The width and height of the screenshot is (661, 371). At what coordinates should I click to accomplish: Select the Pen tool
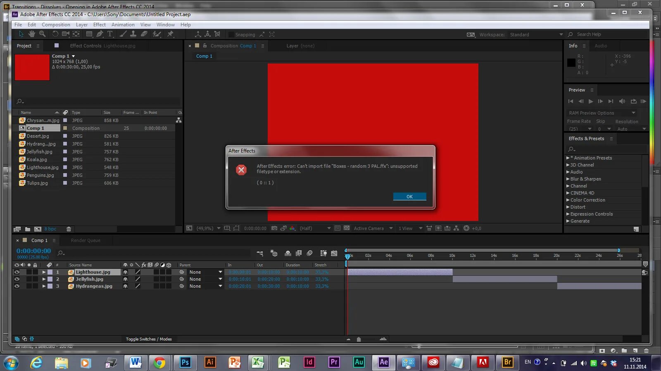pyautogui.click(x=100, y=34)
